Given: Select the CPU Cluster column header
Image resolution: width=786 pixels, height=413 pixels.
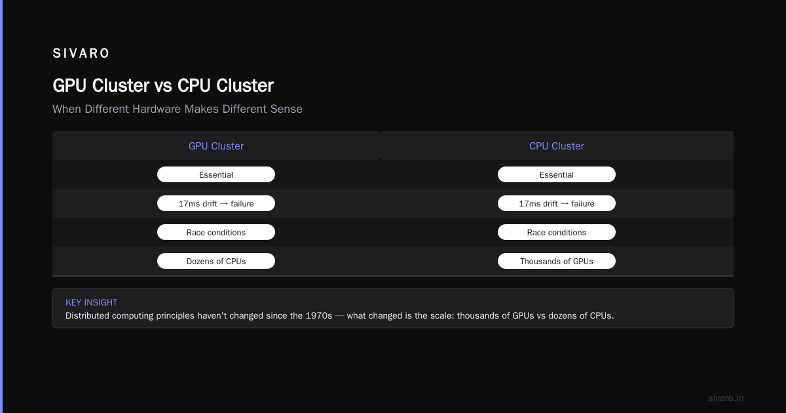Looking at the screenshot, I should 557,146.
